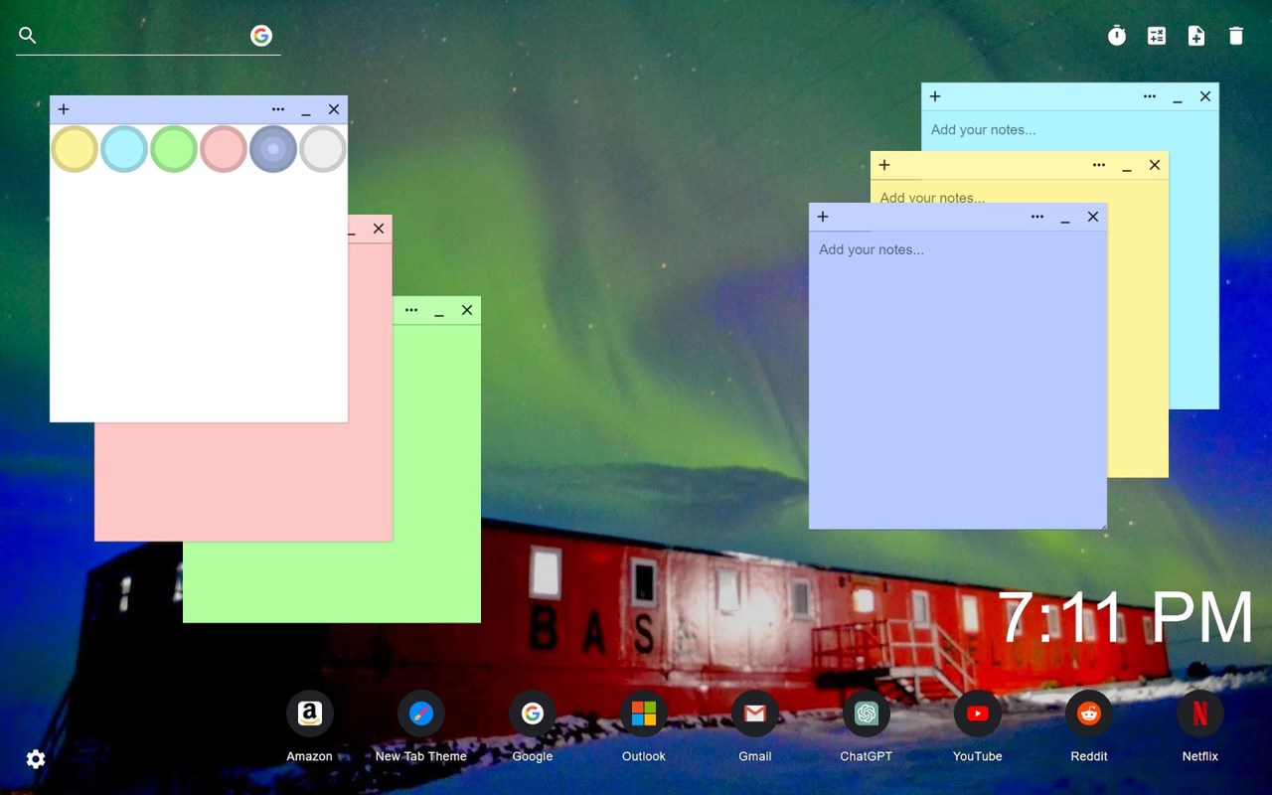Viewport: 1272px width, 795px height.
Task: Minimize the white note
Action: [306, 110]
